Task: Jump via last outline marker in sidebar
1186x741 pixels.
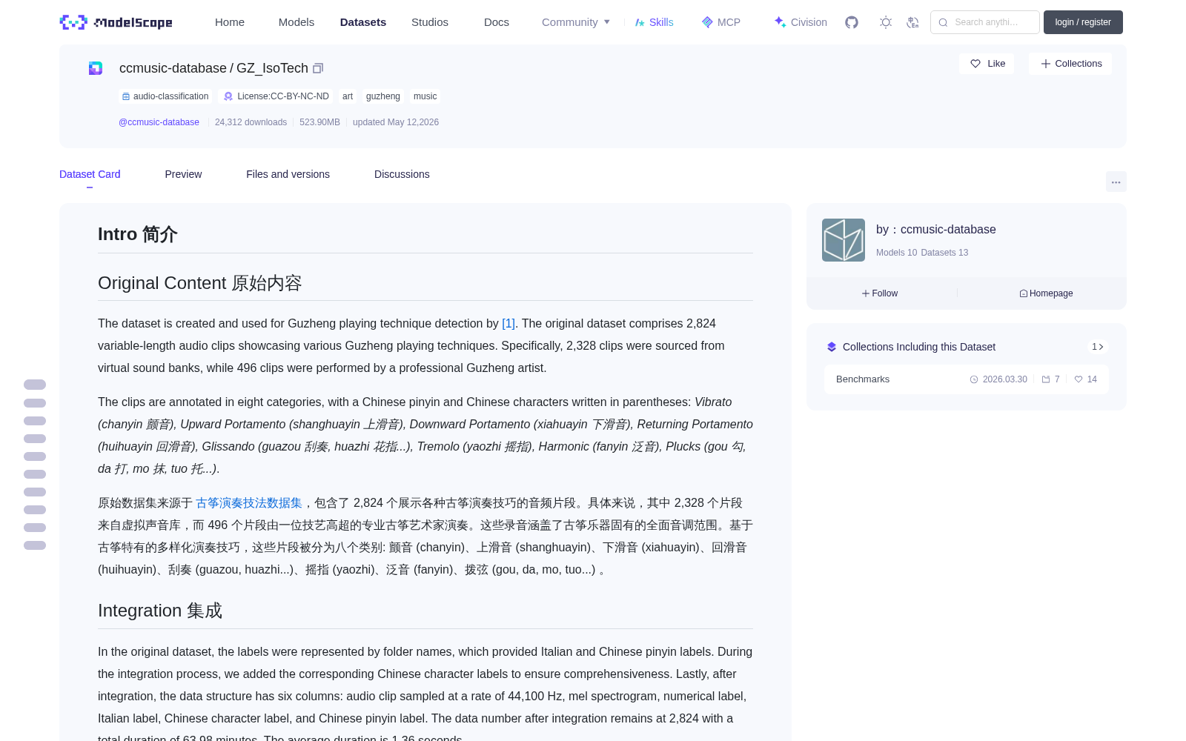Action: [35, 545]
